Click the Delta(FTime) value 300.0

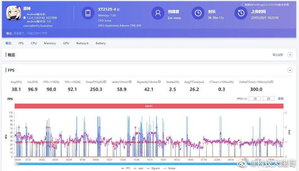click(256, 89)
